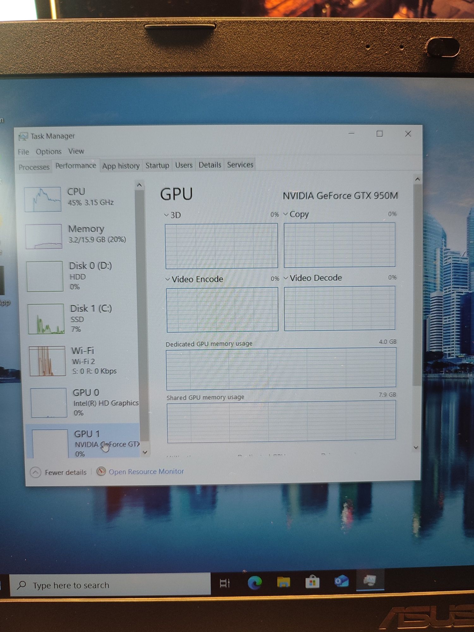The height and width of the screenshot is (632, 474).
Task: Click the CPU usage mini graph
Action: [43, 199]
